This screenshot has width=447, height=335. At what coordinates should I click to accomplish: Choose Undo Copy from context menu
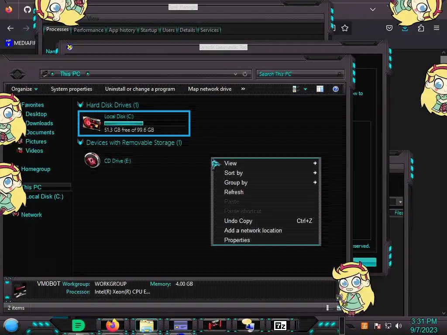click(266, 221)
